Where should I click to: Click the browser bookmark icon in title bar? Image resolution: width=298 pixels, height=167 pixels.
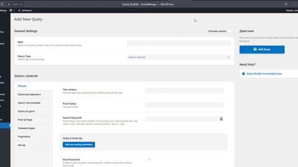click(x=286, y=4)
